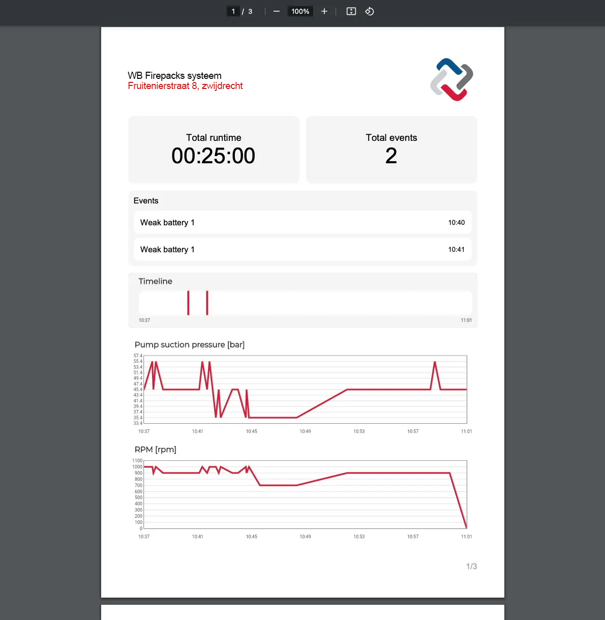Click the Timeline section heading
The image size is (605, 620).
click(156, 281)
